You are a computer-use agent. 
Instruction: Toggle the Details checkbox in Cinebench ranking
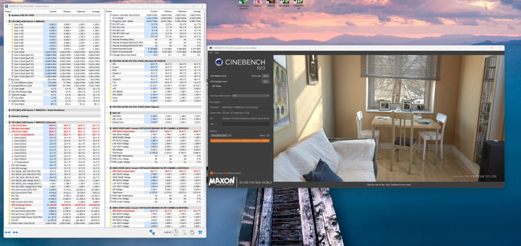[268, 136]
